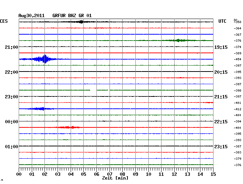The image size is (243, 184).
Task: Click minute label 08 on time axis
Action: point(122,174)
